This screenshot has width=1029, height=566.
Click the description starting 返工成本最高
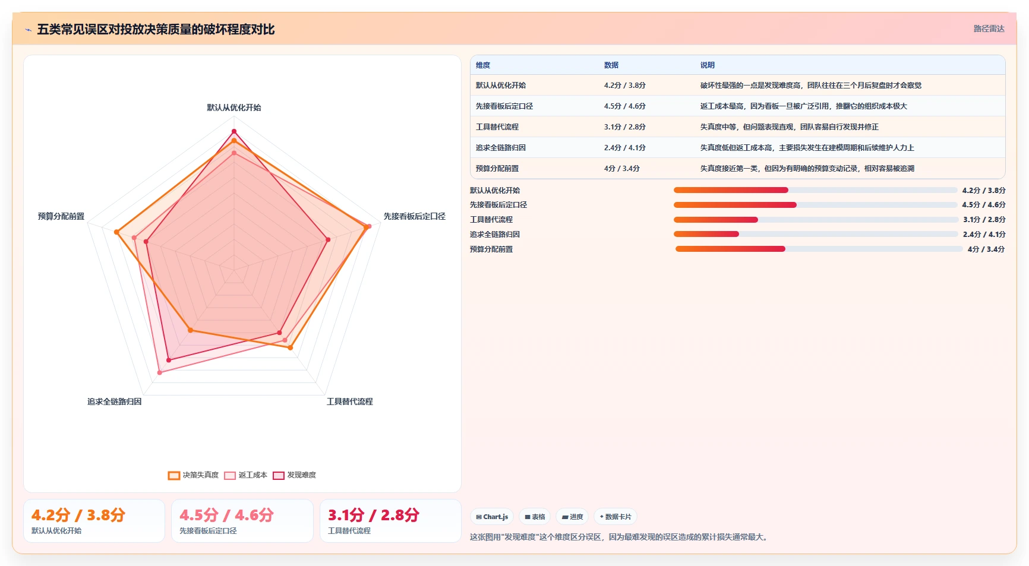[804, 106]
